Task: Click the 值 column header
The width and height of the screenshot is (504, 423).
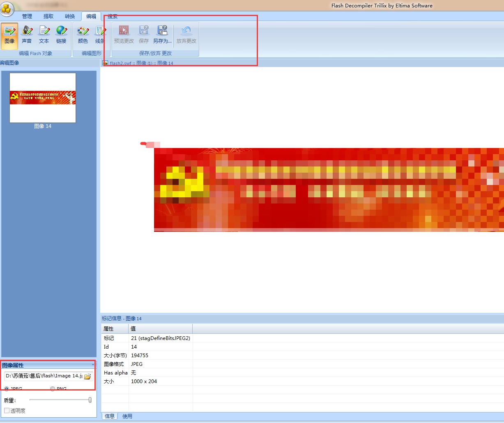Action: click(161, 329)
